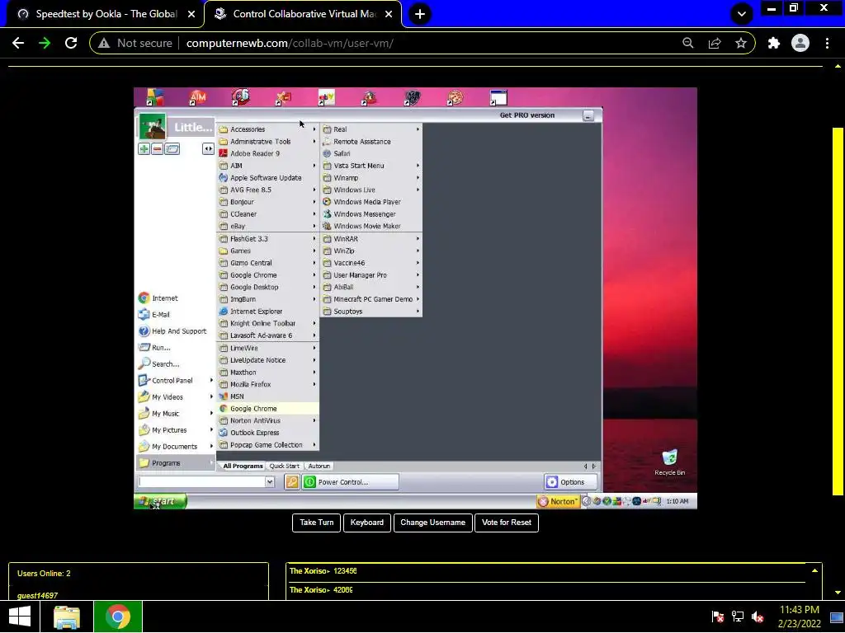Open File Explorer on host taskbar
Screen dimensions: 845x633
(x=67, y=617)
